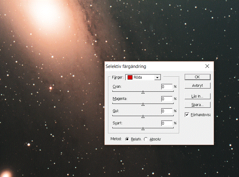Click the Magenta percentage input field
Screen dimensions: 239x177
[167, 99]
